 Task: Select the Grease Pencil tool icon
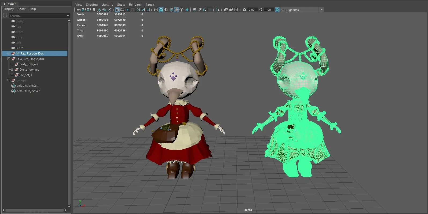(x=109, y=10)
